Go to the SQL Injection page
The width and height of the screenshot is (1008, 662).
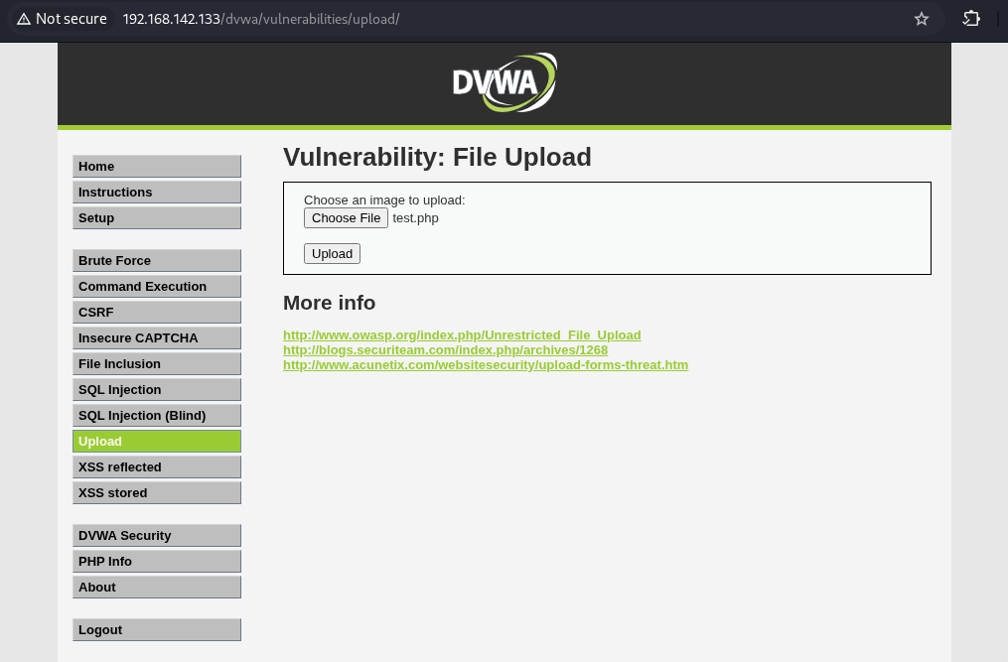157,389
